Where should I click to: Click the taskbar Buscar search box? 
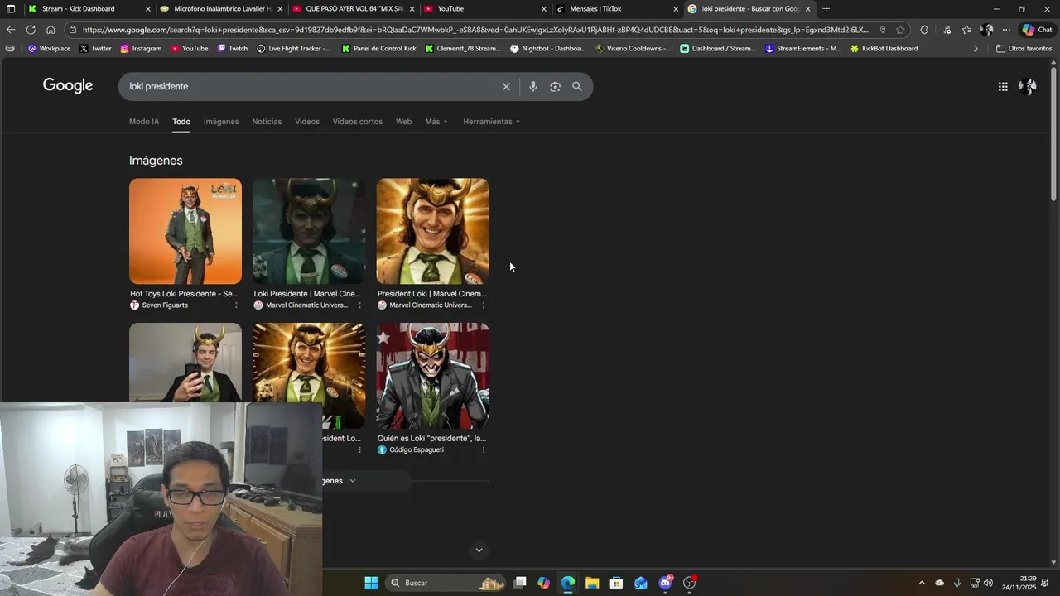[x=447, y=583]
